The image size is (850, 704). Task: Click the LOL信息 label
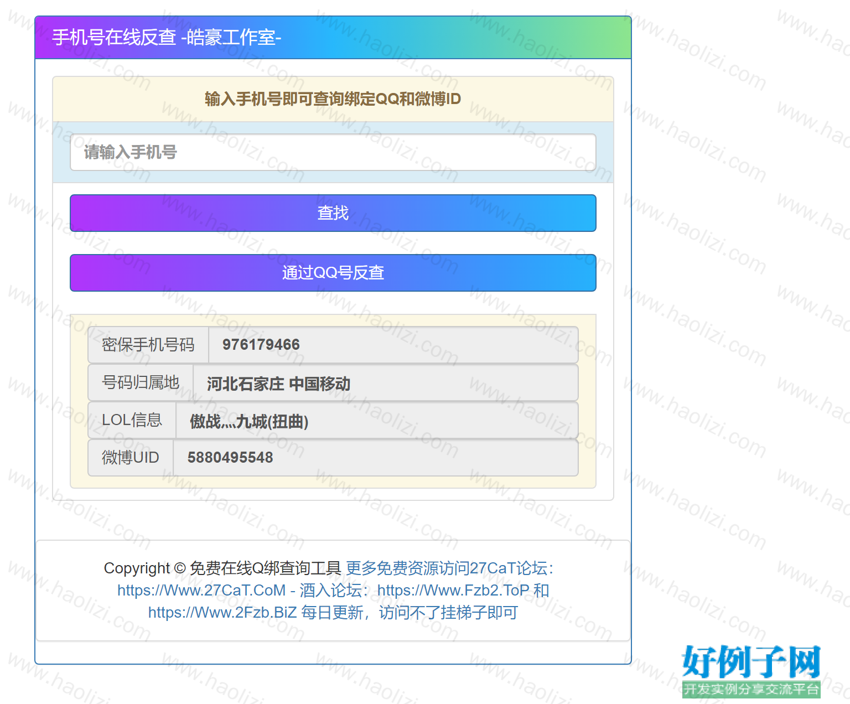coord(132,420)
